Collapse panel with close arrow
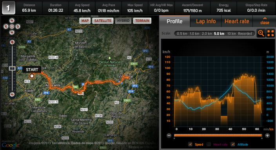 click(265, 21)
